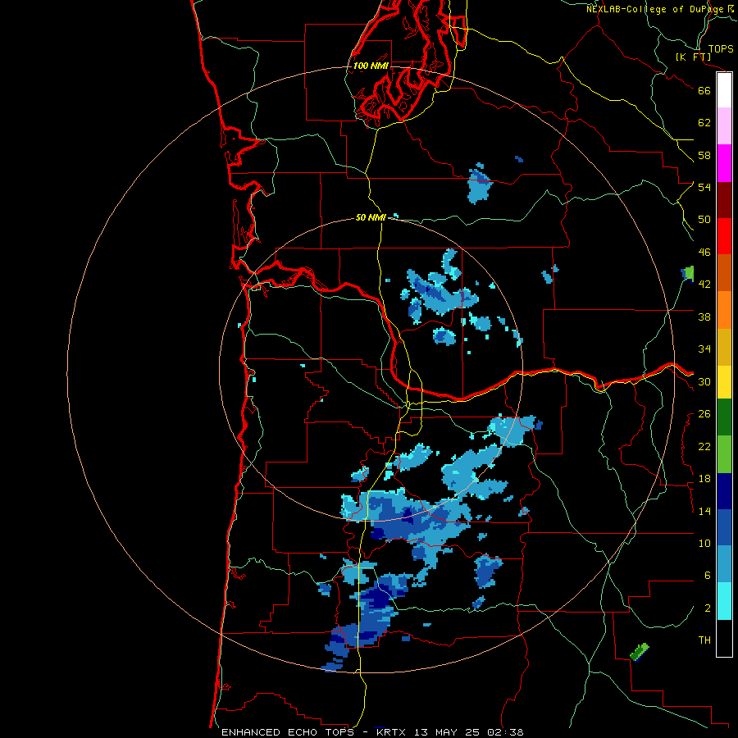Click the light green 18-22 kft swatch

[724, 454]
